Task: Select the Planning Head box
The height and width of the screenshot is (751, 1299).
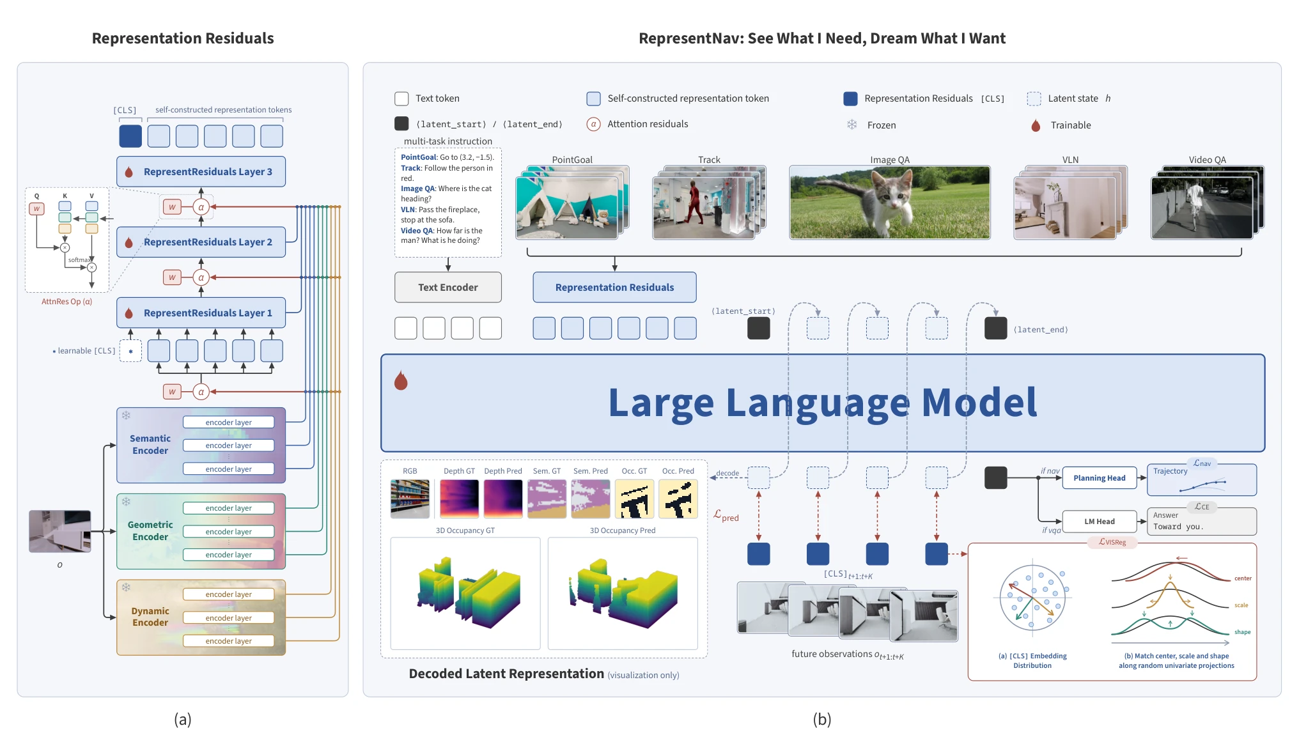Action: [1100, 478]
